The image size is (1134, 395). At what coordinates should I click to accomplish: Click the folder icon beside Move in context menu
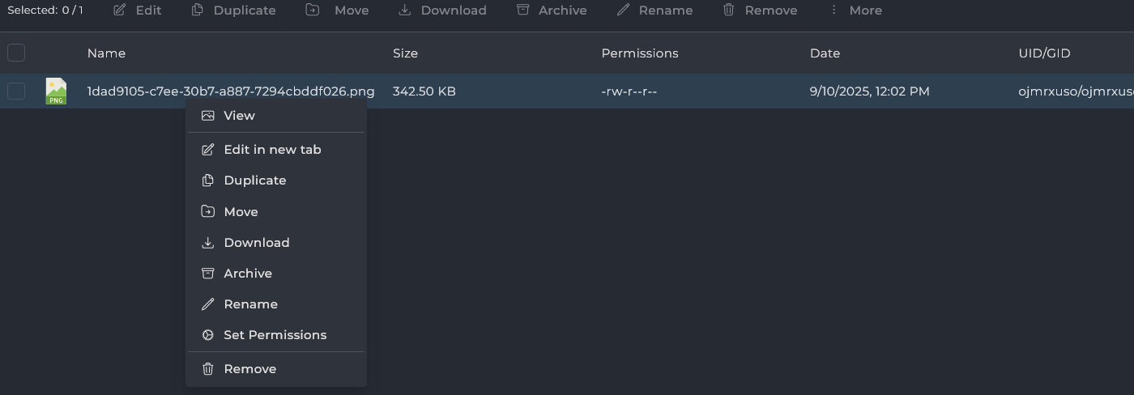[208, 212]
